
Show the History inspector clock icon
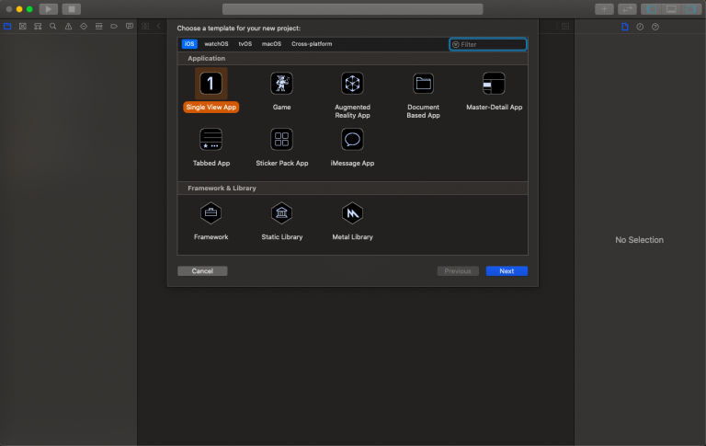pyautogui.click(x=640, y=27)
